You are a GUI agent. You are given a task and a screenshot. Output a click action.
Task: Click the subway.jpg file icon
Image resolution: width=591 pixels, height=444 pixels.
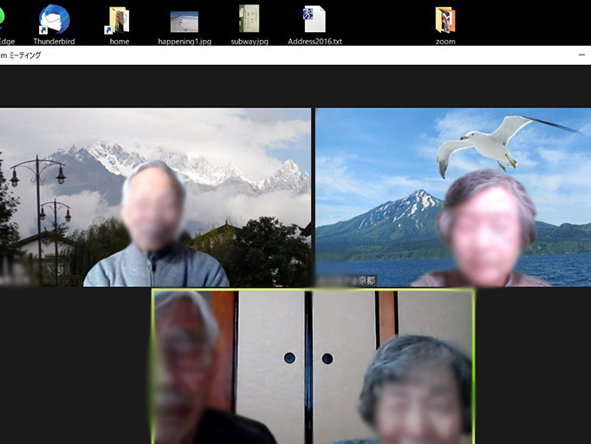click(x=249, y=20)
